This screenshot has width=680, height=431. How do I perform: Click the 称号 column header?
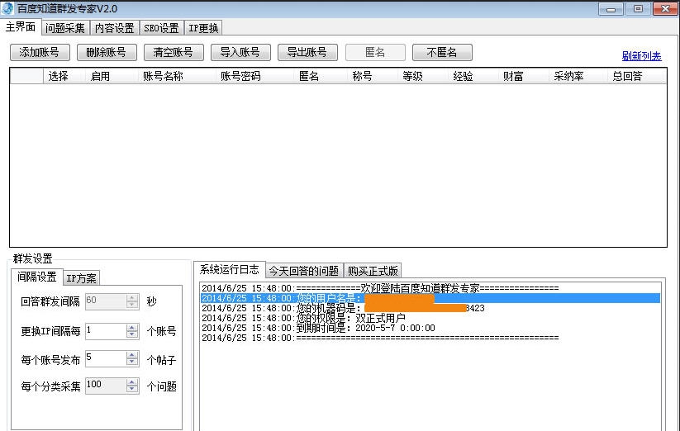point(372,76)
